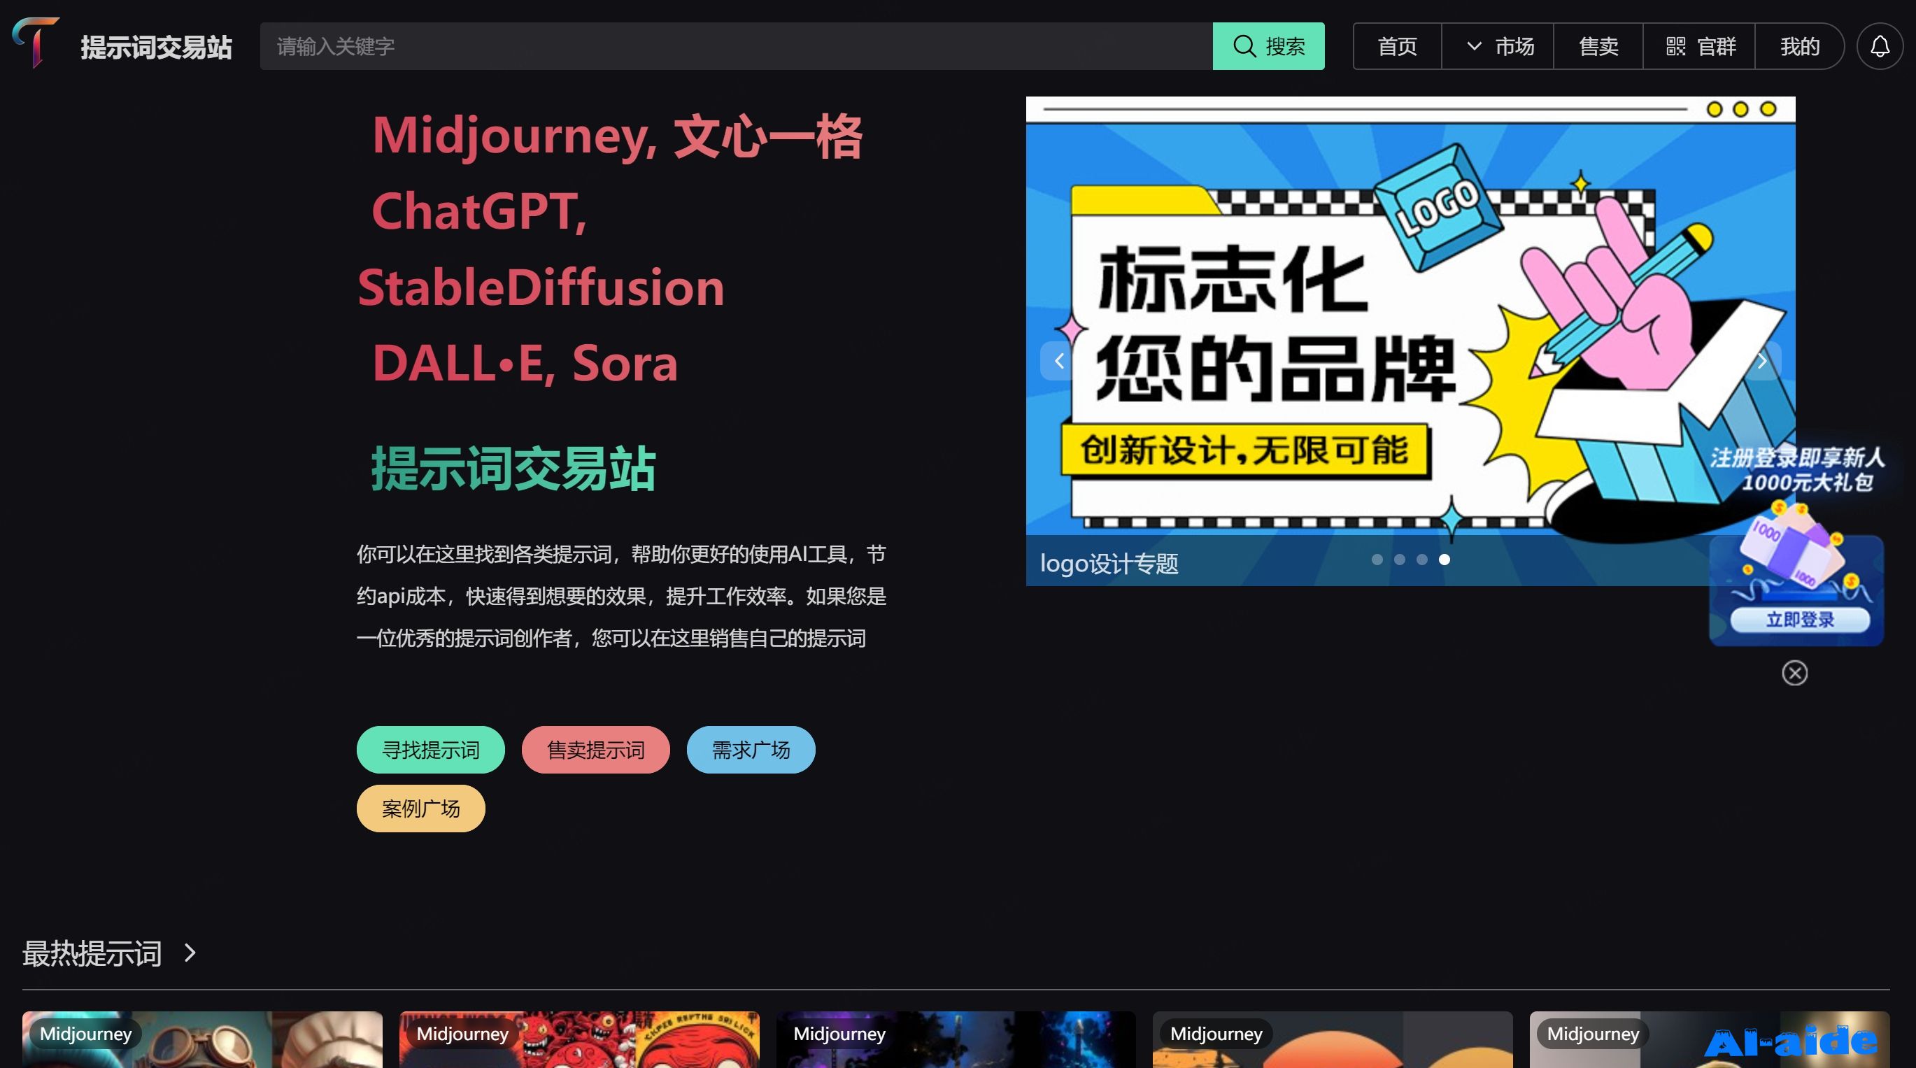1916x1068 pixels.
Task: Open the fourth Midjourney card with orange sun
Action: click(x=1333, y=1040)
